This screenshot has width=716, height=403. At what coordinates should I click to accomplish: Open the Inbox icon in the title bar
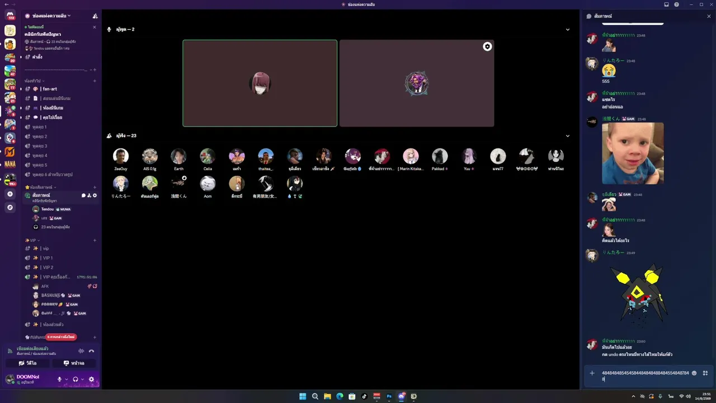click(x=666, y=4)
